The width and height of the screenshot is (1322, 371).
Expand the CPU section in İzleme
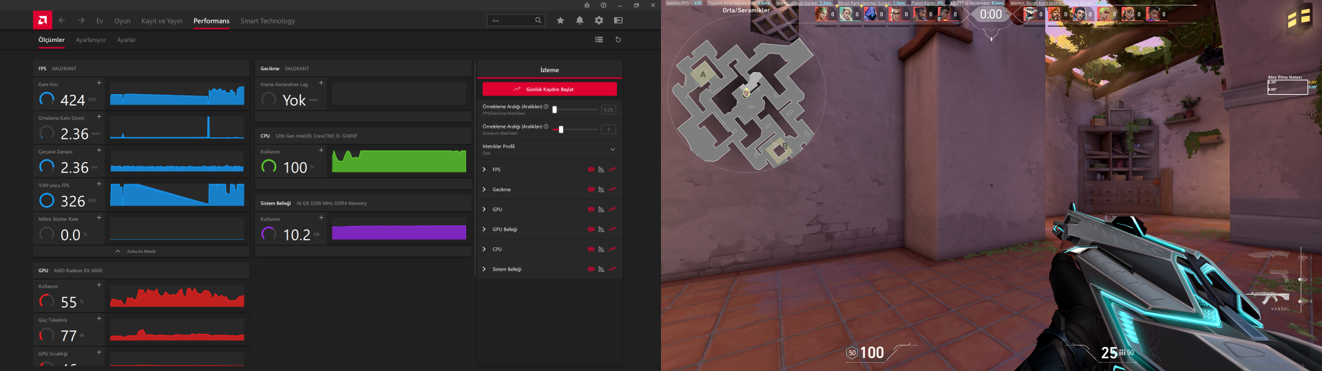click(484, 249)
